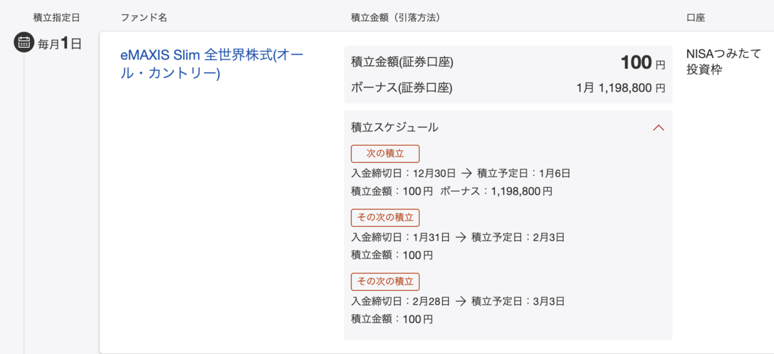Image resolution: width=774 pixels, height=354 pixels.
Task: Select the second その次の積立 badge
Action: 385,282
